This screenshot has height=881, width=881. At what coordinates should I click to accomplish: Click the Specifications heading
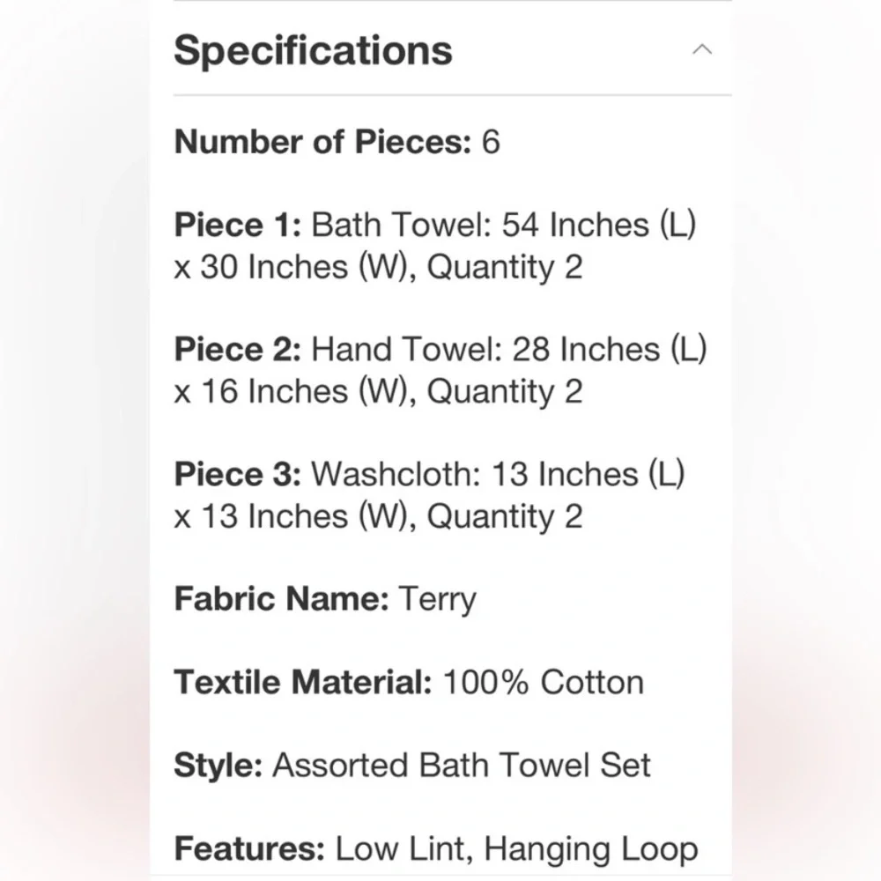click(313, 50)
